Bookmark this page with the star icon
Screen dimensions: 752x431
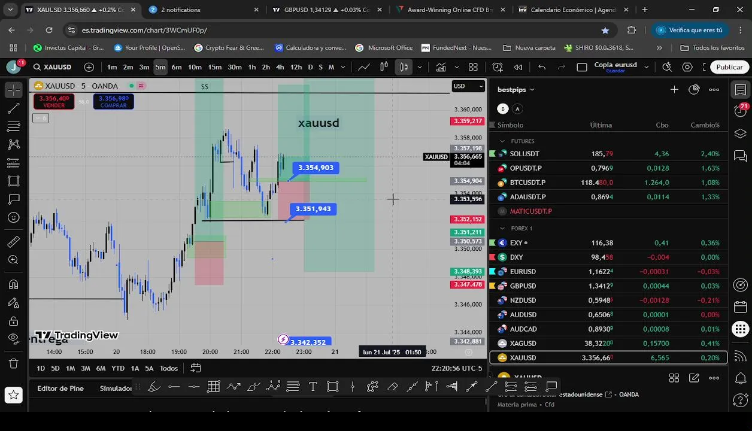(x=605, y=30)
